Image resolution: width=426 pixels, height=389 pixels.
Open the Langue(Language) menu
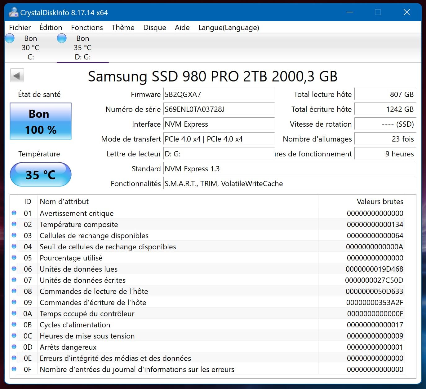(x=229, y=28)
